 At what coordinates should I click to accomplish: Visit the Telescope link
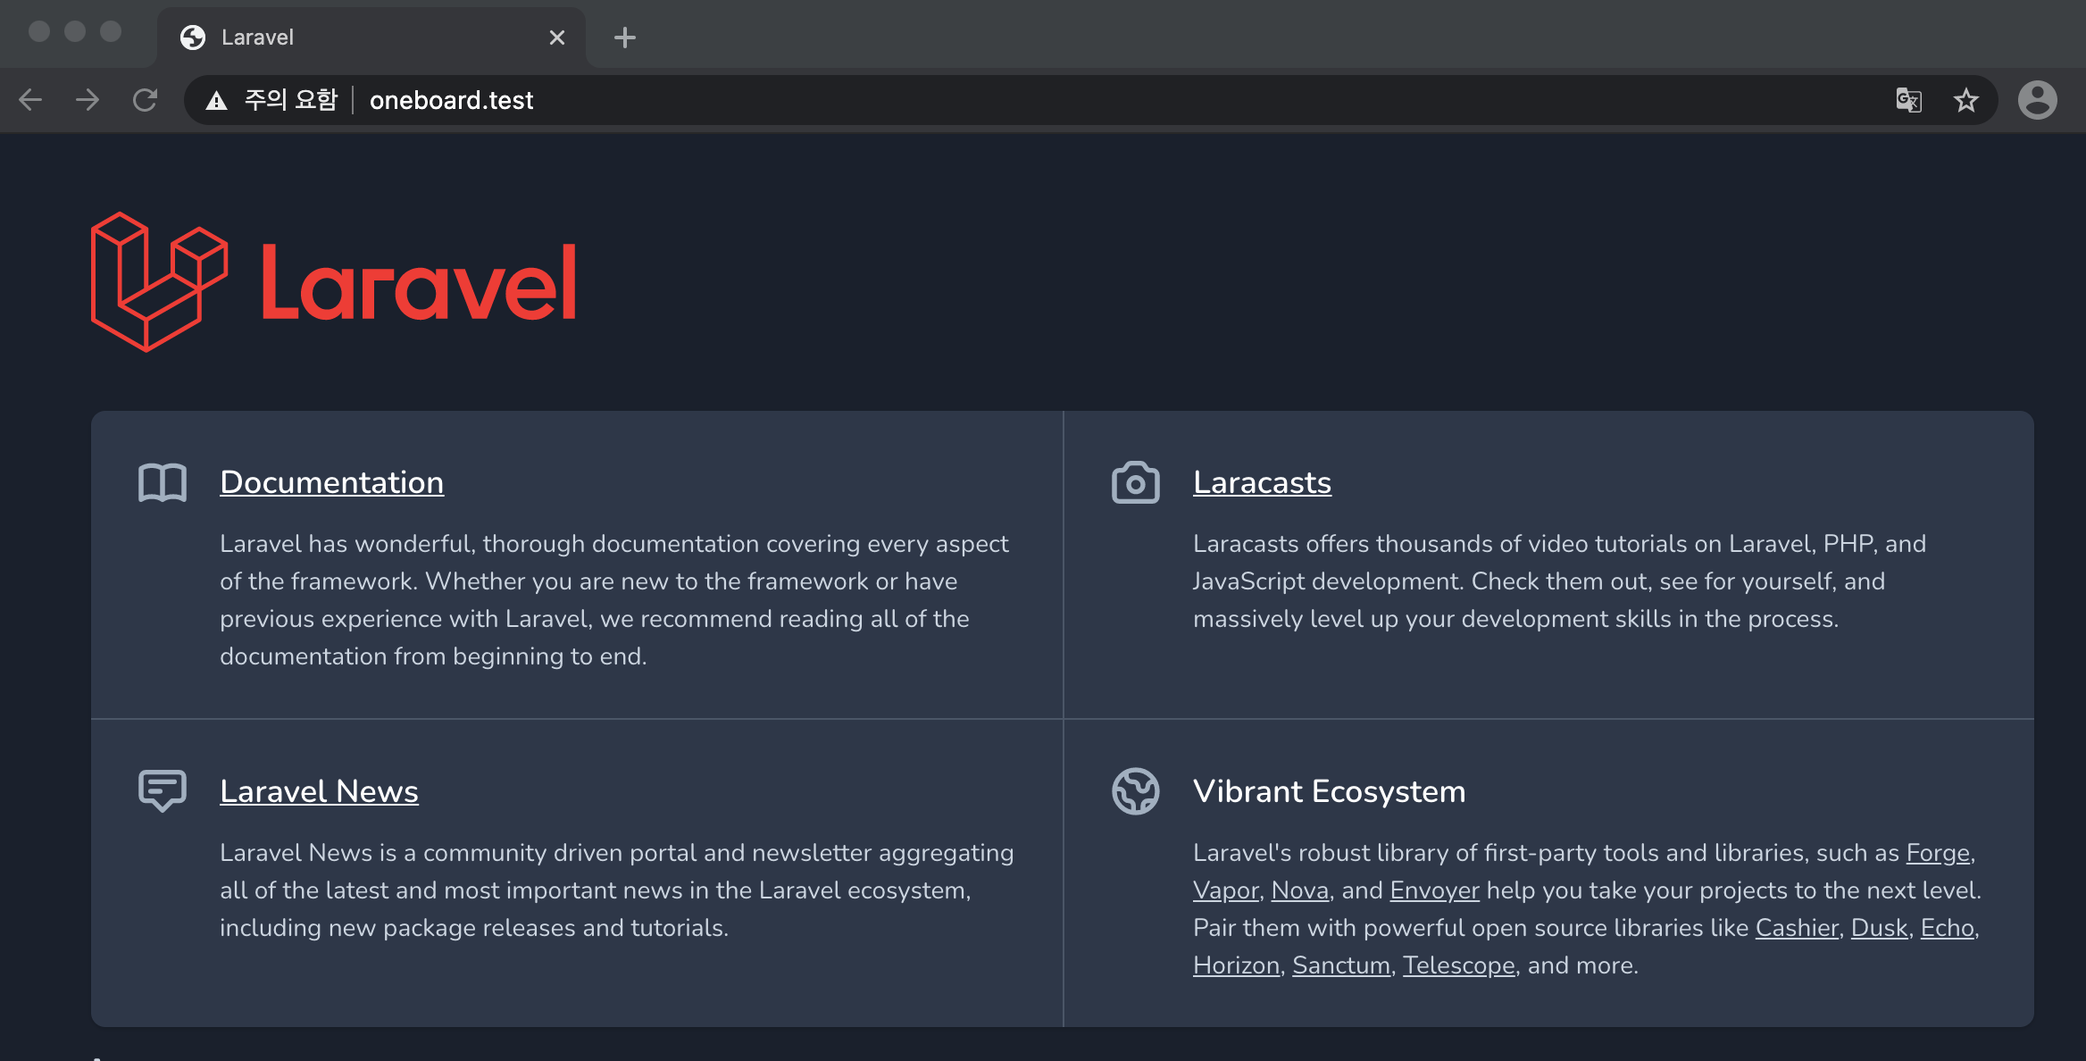(x=1458, y=965)
